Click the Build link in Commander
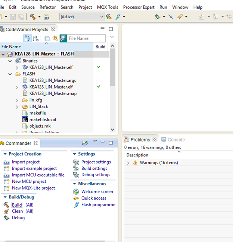233x242 pixels. click(17, 205)
